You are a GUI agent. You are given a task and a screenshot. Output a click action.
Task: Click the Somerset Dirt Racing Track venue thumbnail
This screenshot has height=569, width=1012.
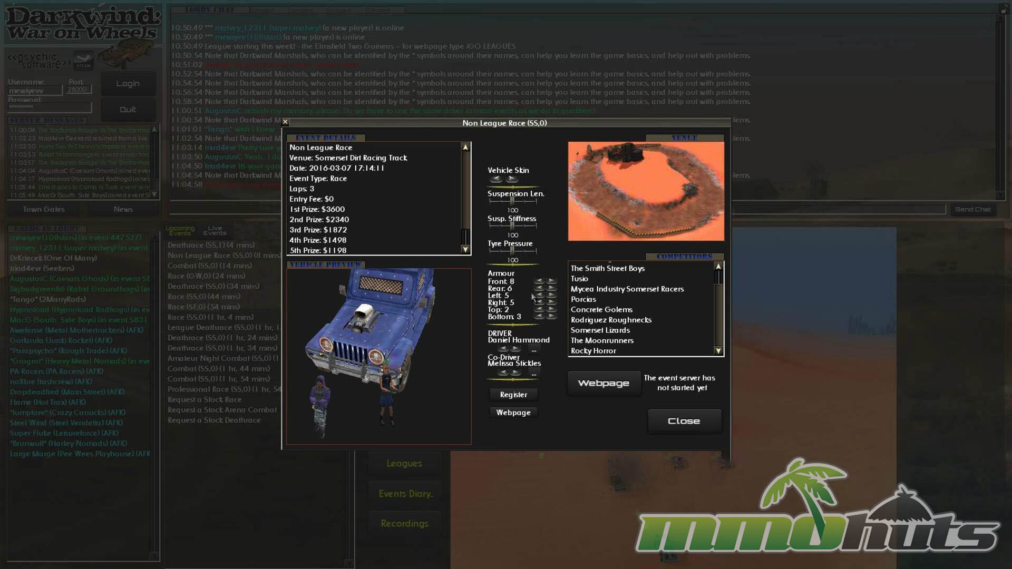click(x=646, y=191)
